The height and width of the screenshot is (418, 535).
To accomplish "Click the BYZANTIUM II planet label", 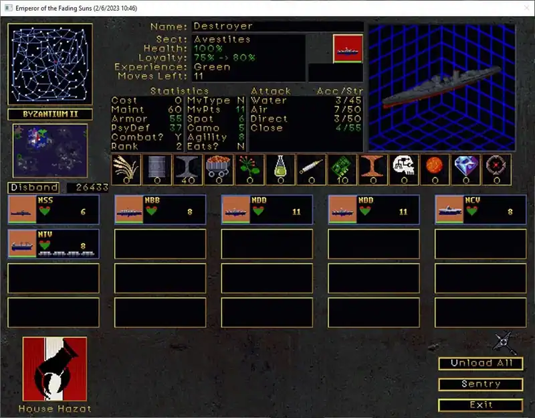I will click(50, 114).
